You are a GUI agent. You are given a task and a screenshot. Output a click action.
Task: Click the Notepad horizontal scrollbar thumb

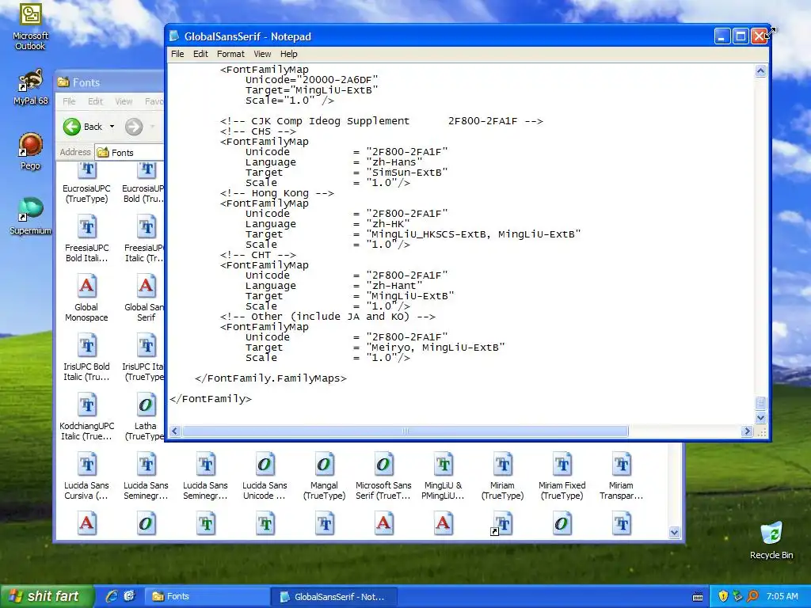pyautogui.click(x=405, y=431)
